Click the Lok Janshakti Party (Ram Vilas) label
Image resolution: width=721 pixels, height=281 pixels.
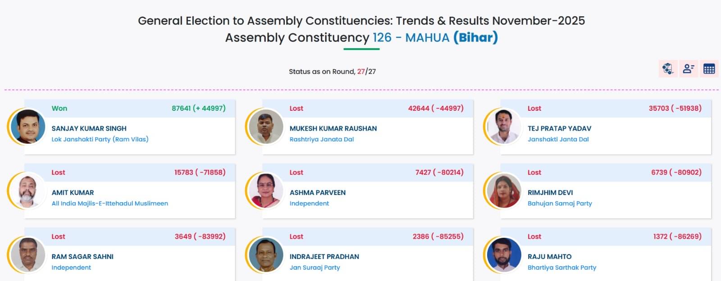100,139
